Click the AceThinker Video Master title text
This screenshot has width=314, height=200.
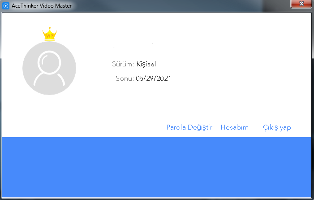[42, 6]
